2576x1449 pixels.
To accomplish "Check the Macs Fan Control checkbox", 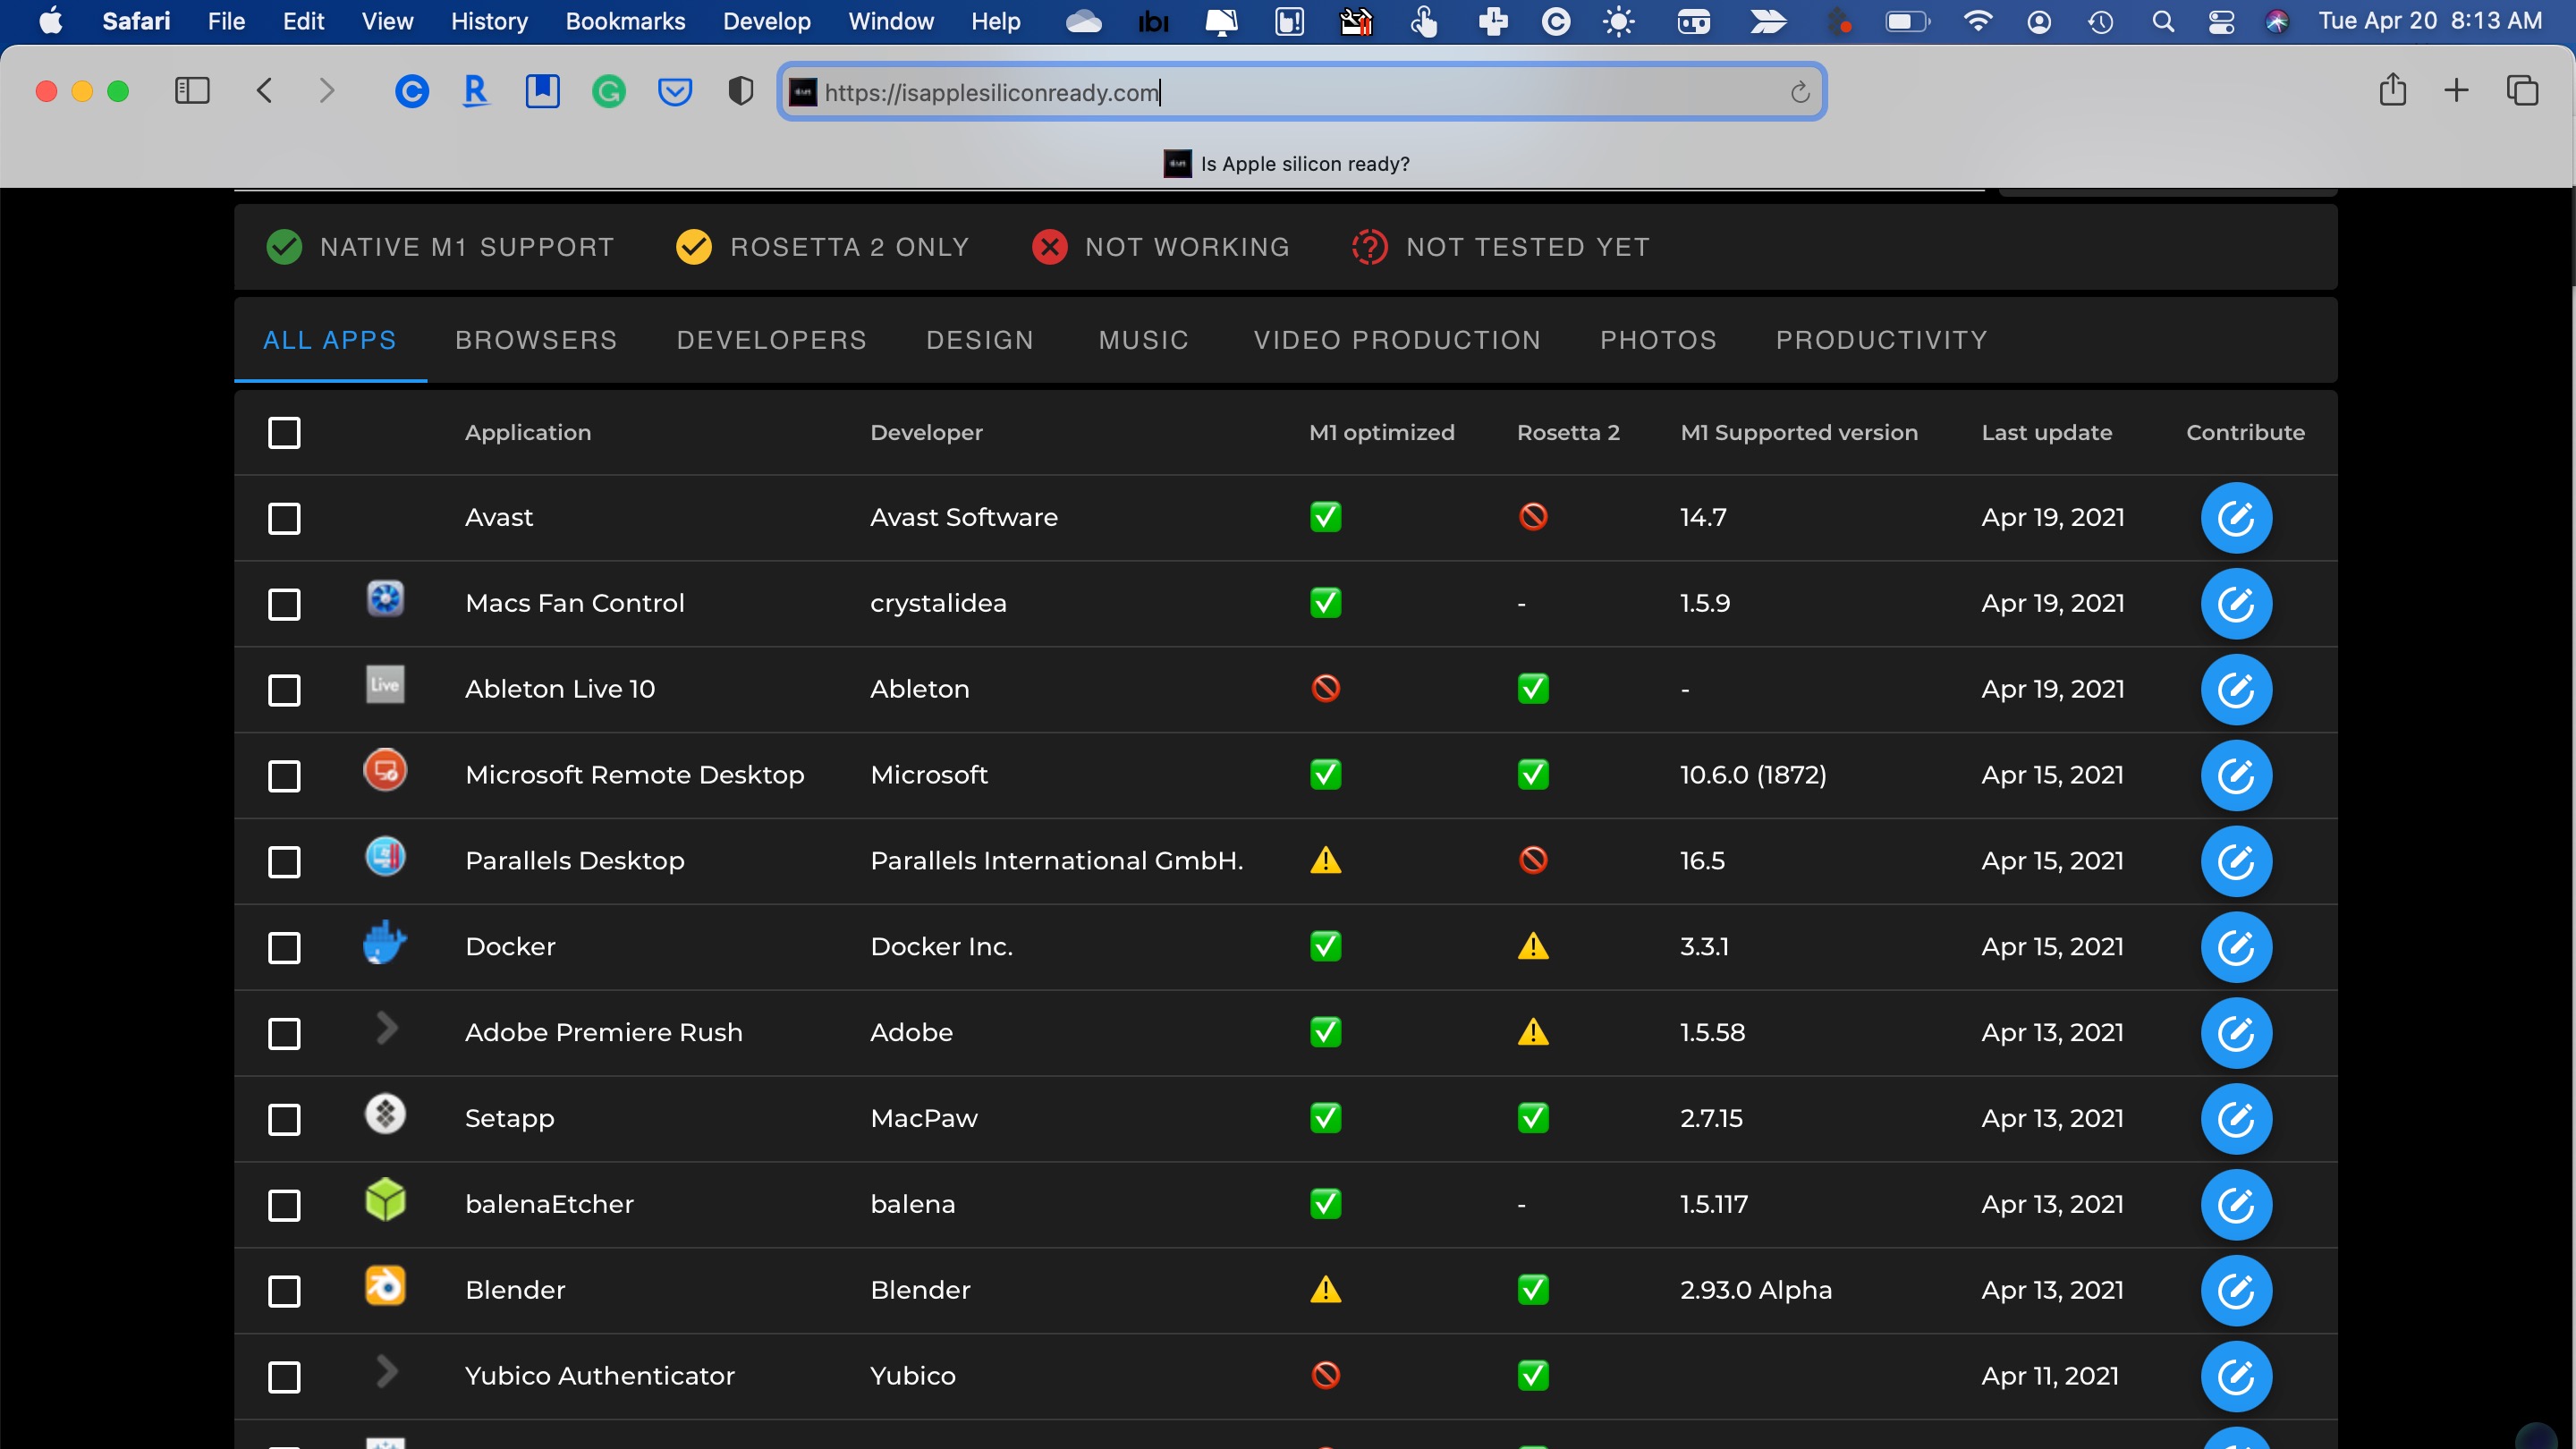I will click(285, 605).
